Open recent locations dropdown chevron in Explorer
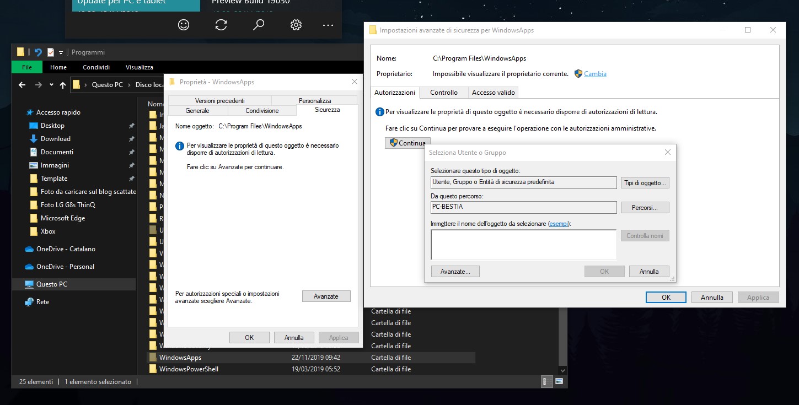This screenshot has width=799, height=405. (x=51, y=85)
